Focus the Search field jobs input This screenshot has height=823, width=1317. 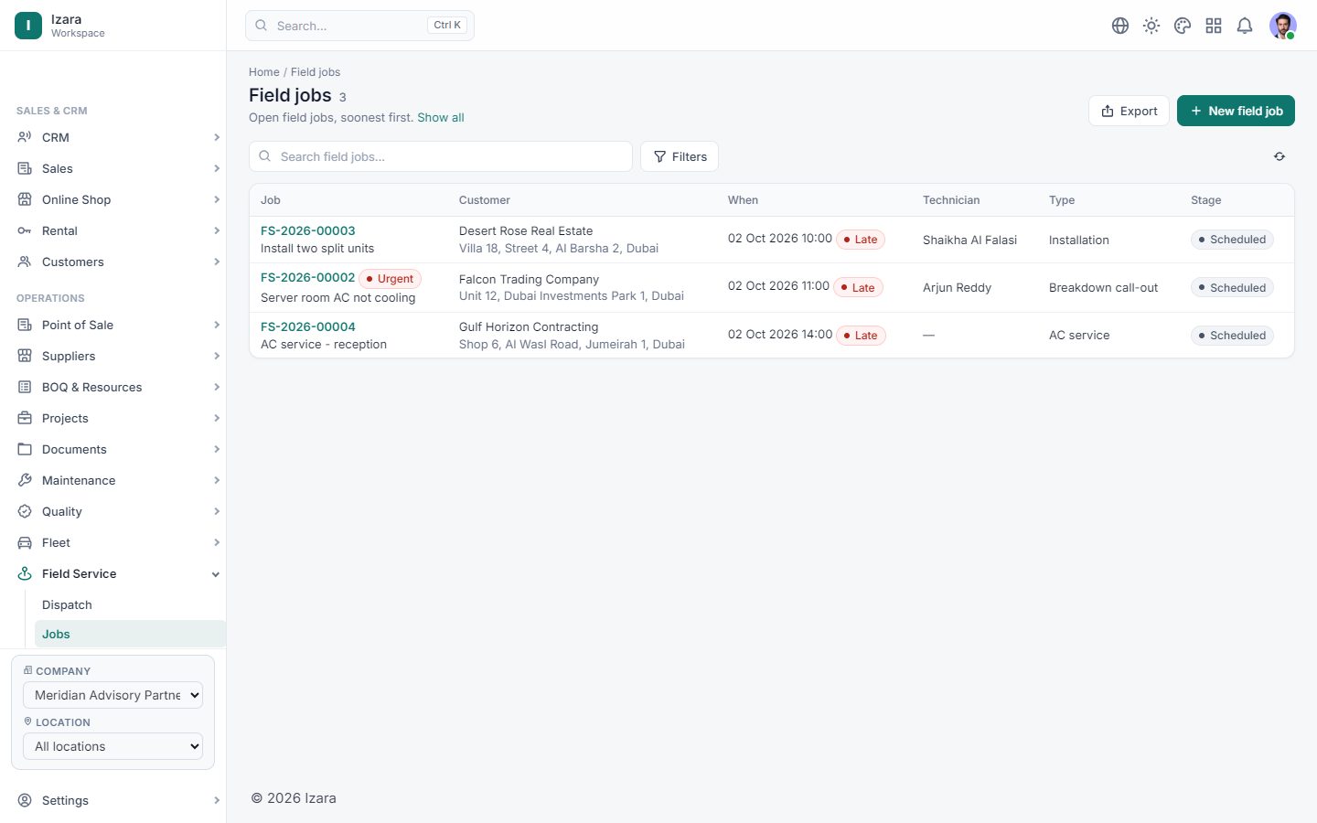click(x=441, y=156)
